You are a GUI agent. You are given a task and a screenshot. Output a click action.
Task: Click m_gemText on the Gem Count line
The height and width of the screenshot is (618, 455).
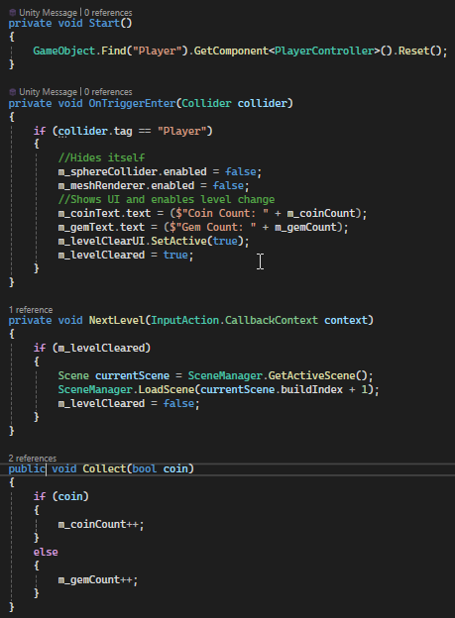[x=85, y=227]
